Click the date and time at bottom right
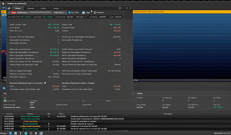 pyautogui.click(x=222, y=133)
